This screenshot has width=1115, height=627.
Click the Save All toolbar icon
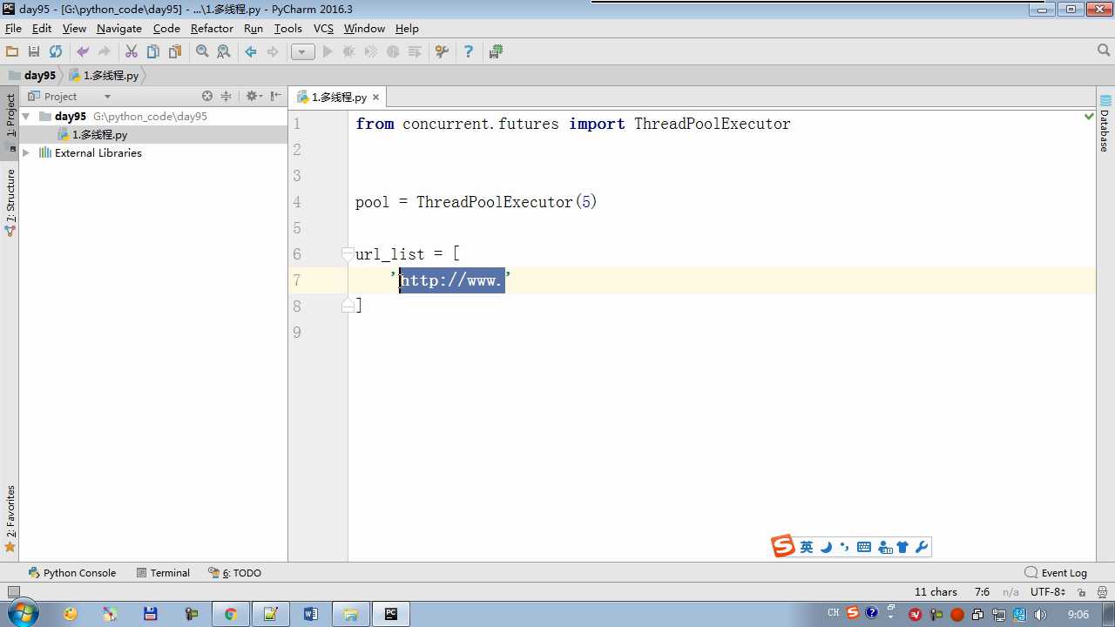coord(34,52)
